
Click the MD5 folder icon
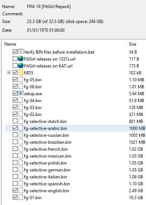coord(21,73)
